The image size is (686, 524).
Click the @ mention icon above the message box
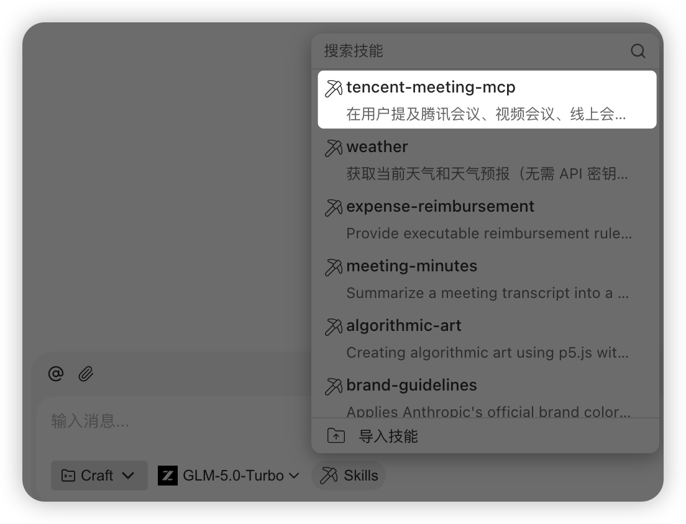[x=56, y=374]
